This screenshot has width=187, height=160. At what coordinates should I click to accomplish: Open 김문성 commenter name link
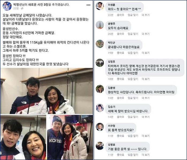click(112, 88)
